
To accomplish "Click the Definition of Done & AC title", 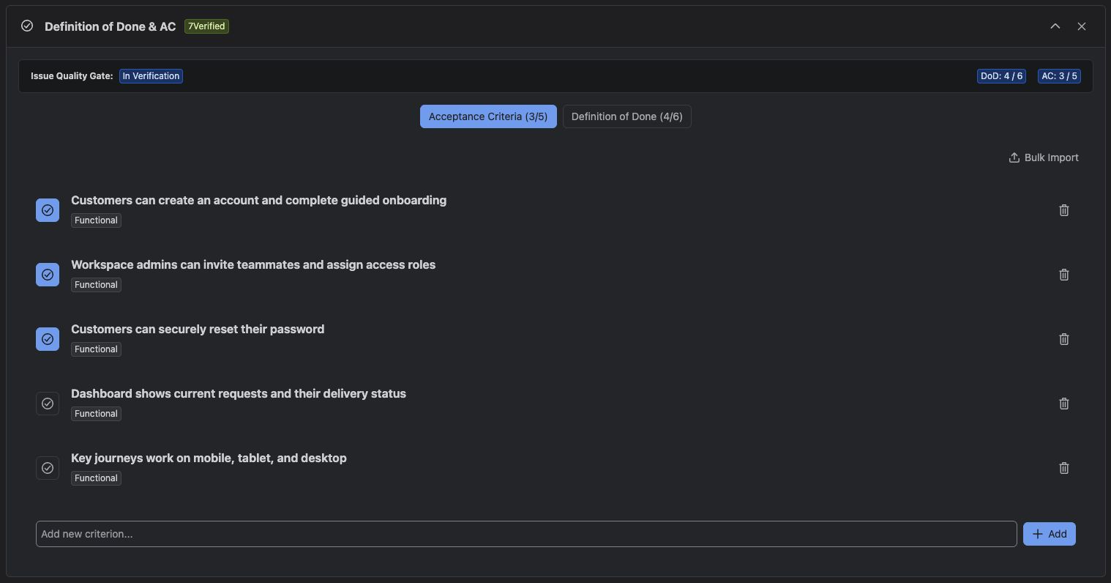I will click(111, 26).
